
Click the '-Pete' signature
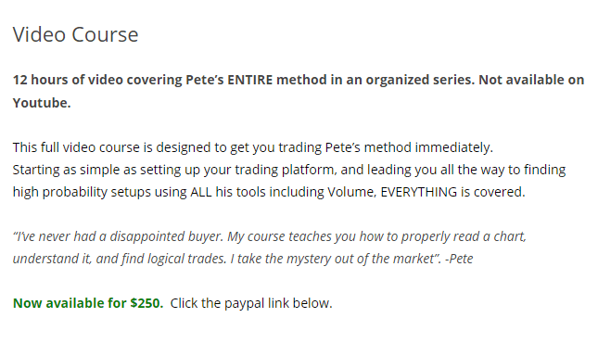459,259
